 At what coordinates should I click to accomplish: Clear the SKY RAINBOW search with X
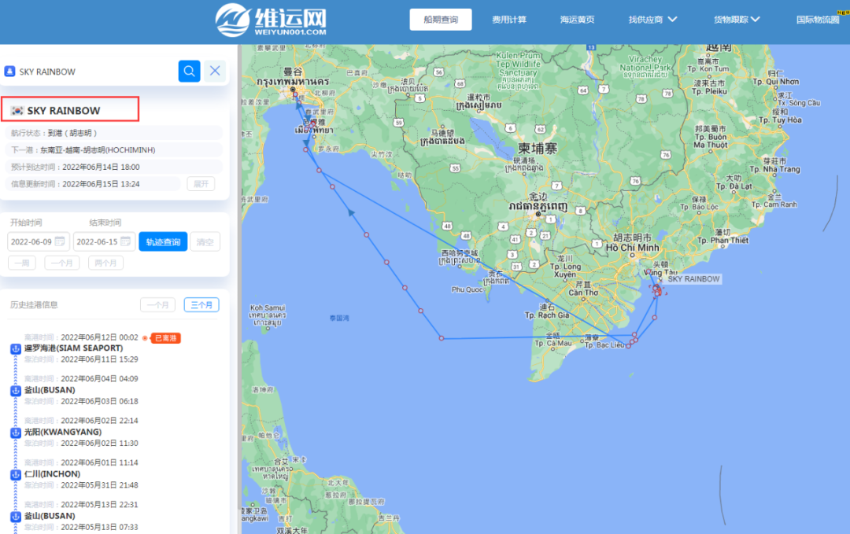[215, 72]
